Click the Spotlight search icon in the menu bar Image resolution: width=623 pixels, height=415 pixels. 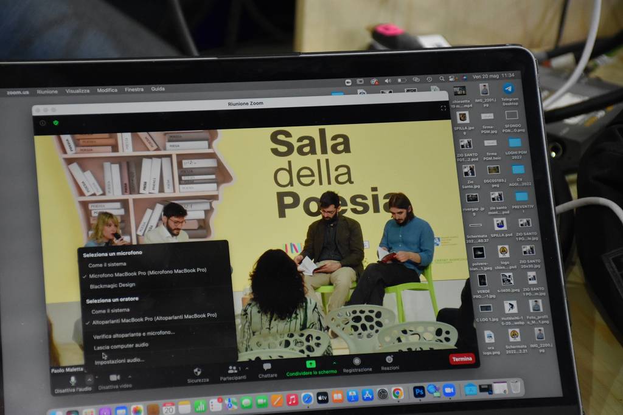click(442, 78)
